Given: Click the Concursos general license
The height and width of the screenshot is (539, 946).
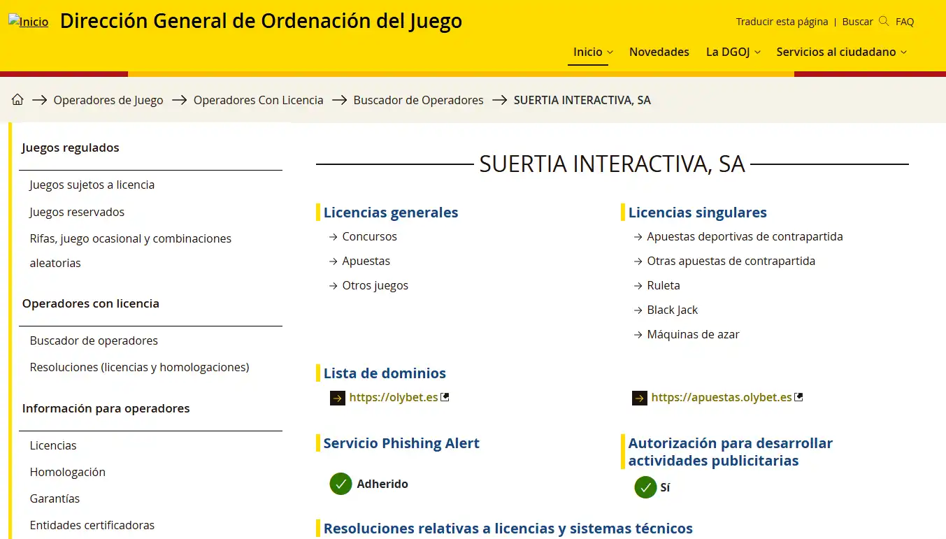Looking at the screenshot, I should (x=370, y=236).
